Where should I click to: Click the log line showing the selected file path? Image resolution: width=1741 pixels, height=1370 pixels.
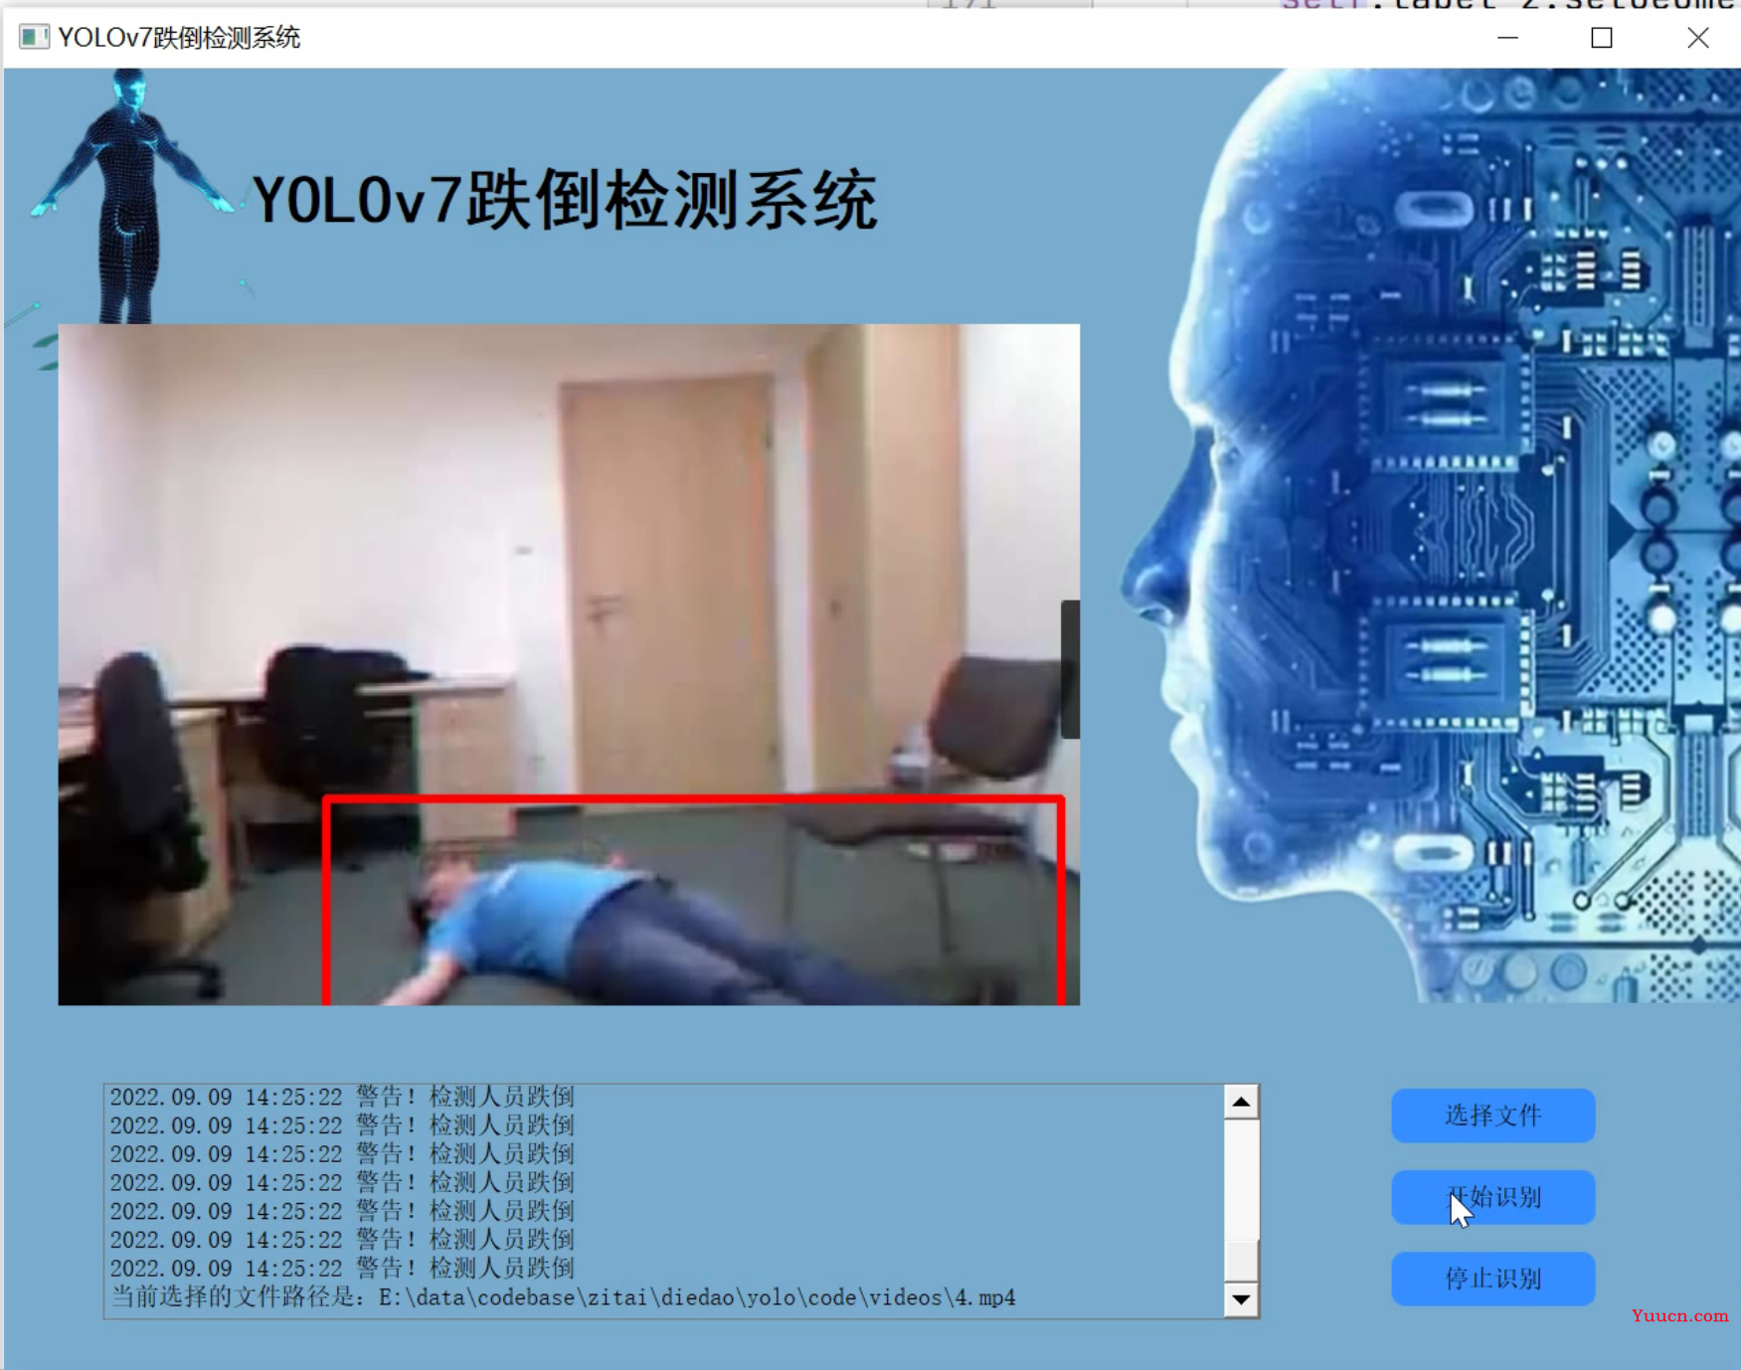click(563, 1297)
